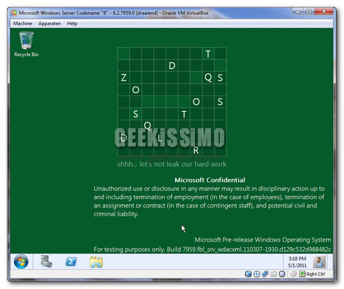Maximize the VirtualBox window
This screenshot has width=344, height=289.
point(309,11)
